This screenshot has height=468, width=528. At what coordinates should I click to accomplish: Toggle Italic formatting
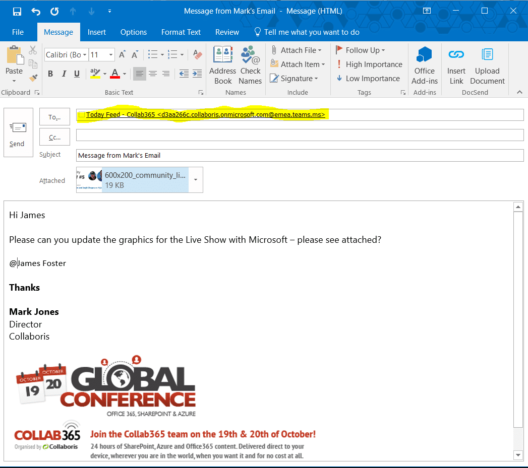[x=64, y=74]
